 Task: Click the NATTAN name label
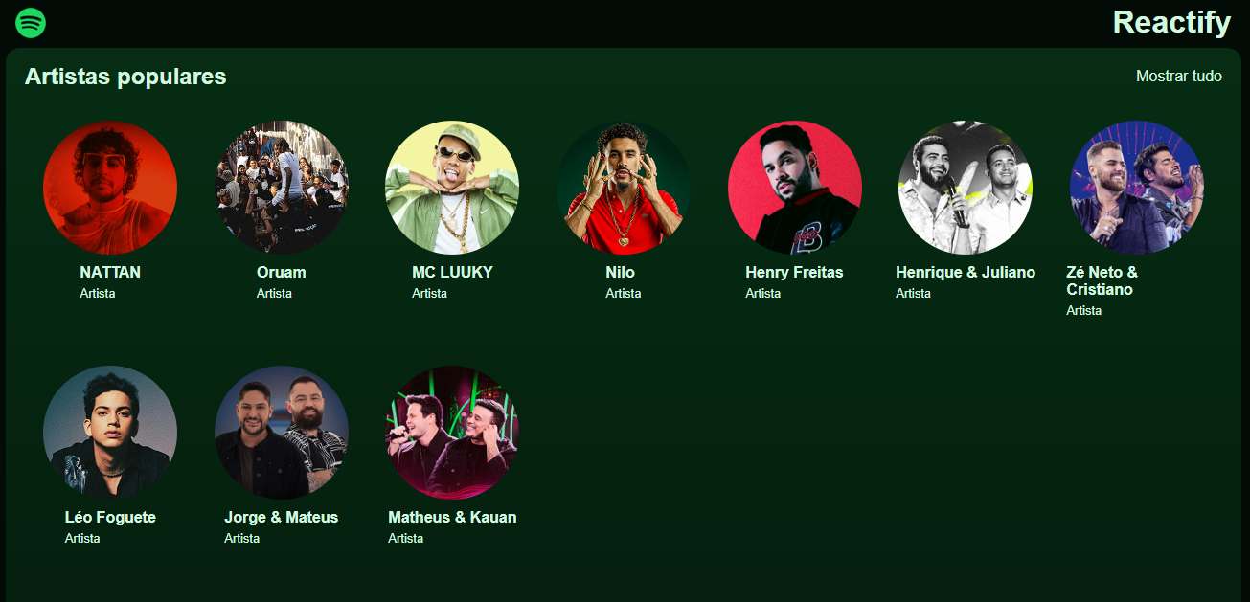pos(110,272)
